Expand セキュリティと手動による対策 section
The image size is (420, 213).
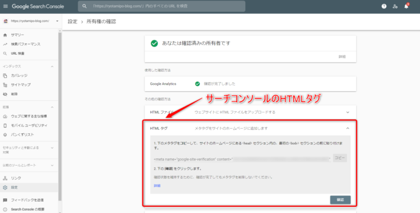(52, 148)
